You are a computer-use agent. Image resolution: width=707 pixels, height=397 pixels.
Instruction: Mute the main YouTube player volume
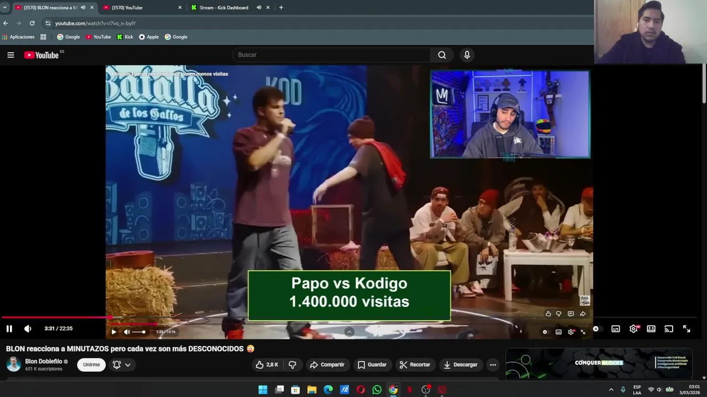tap(28, 329)
